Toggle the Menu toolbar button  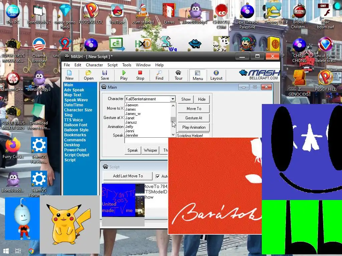198,75
